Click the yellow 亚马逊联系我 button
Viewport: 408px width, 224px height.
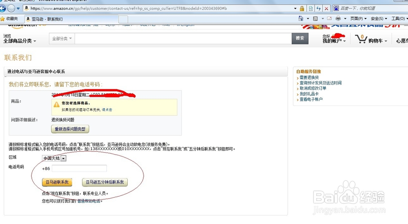57,182
